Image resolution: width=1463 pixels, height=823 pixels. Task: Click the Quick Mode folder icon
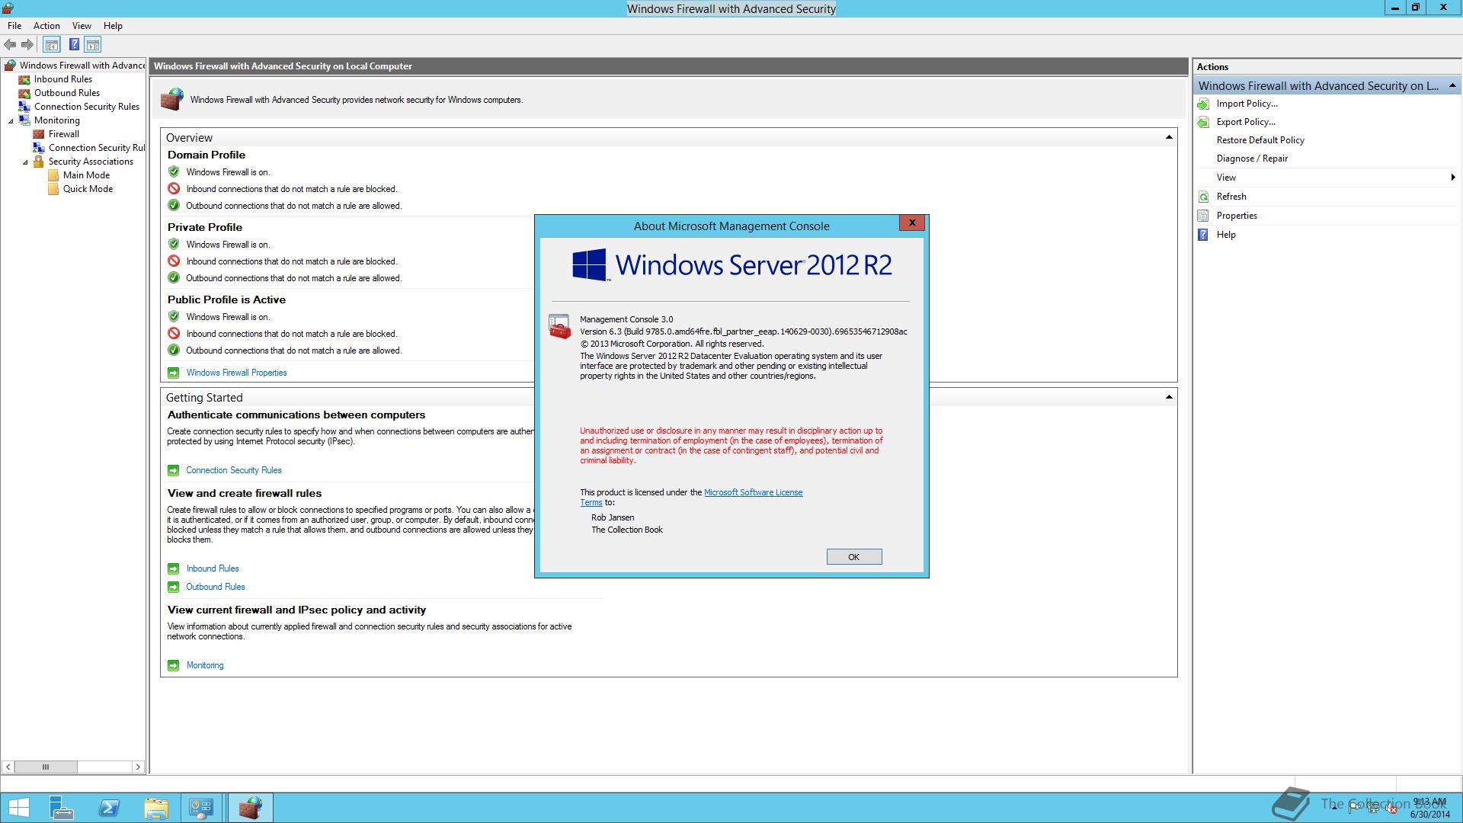click(x=53, y=189)
